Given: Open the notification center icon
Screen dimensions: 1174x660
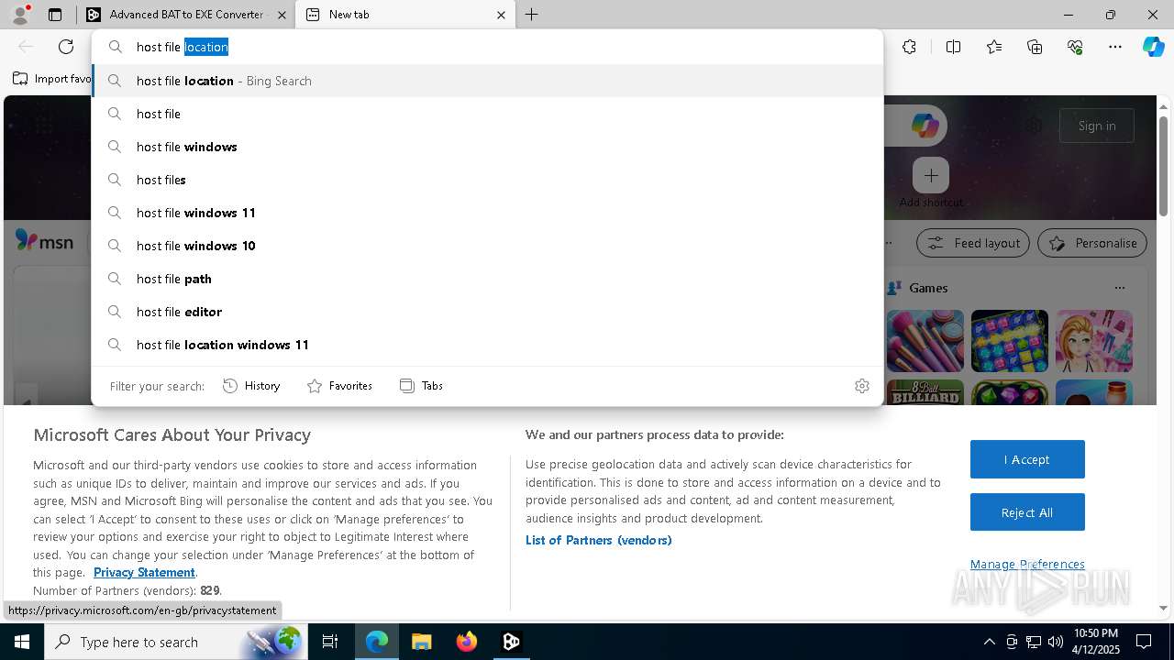Looking at the screenshot, I should [1144, 642].
